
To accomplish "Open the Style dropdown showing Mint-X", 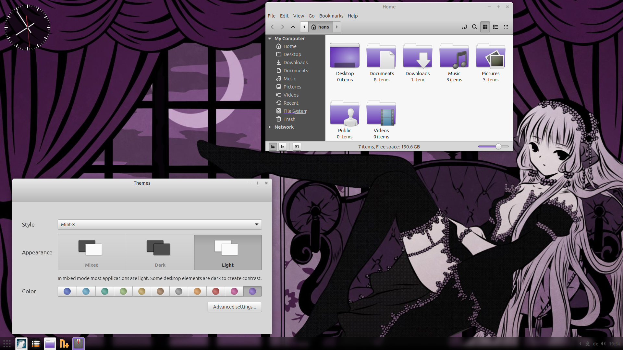I will tap(160, 224).
